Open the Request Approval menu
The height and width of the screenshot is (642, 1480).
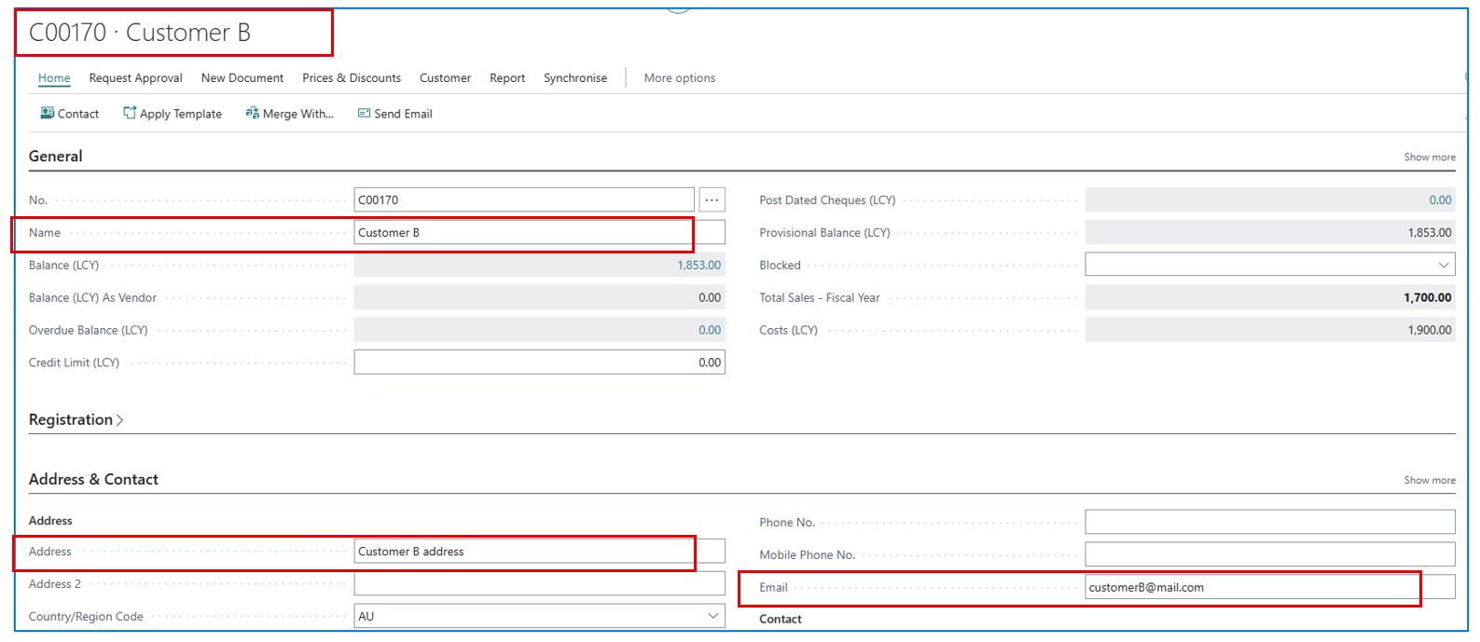135,78
